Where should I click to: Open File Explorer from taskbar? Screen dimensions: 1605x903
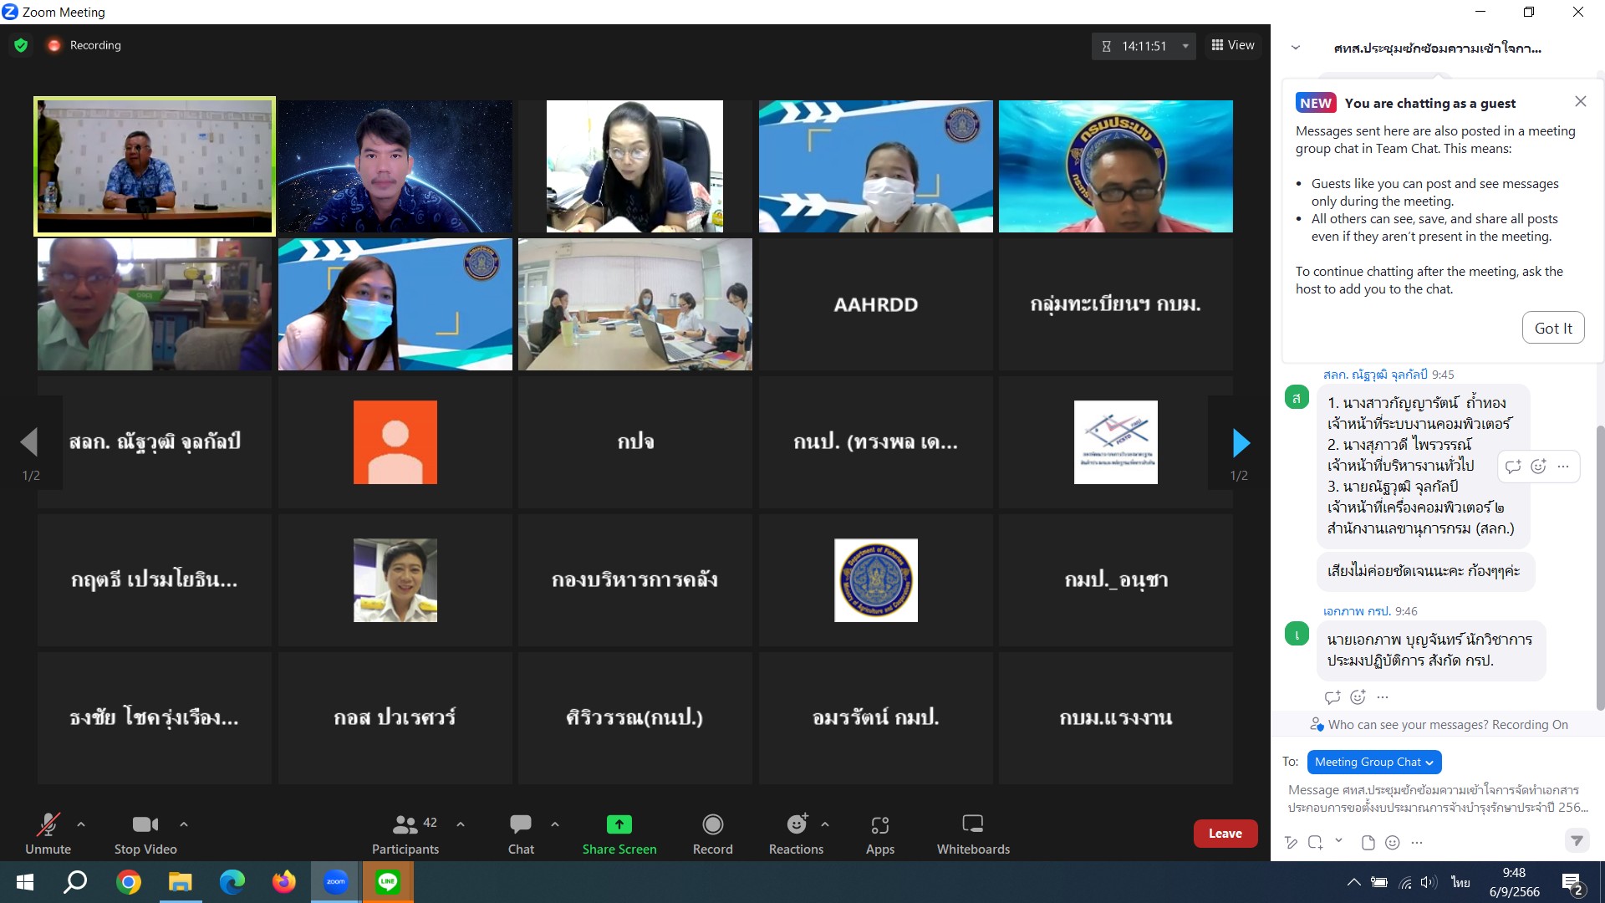(x=180, y=882)
